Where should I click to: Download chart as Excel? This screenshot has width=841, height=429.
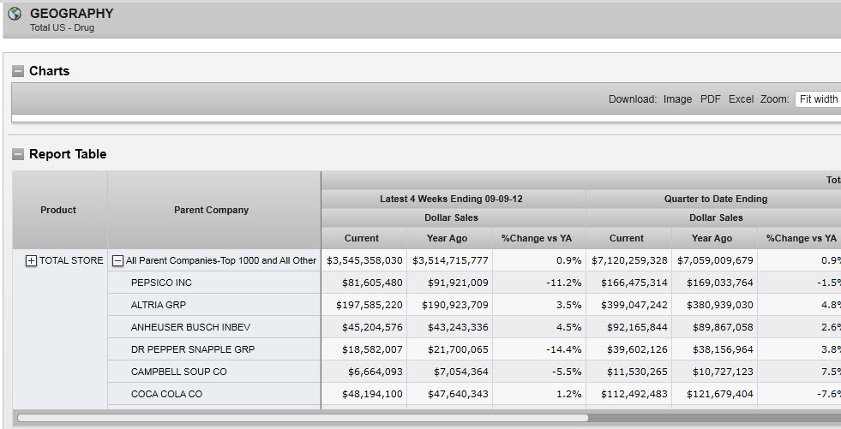point(741,99)
